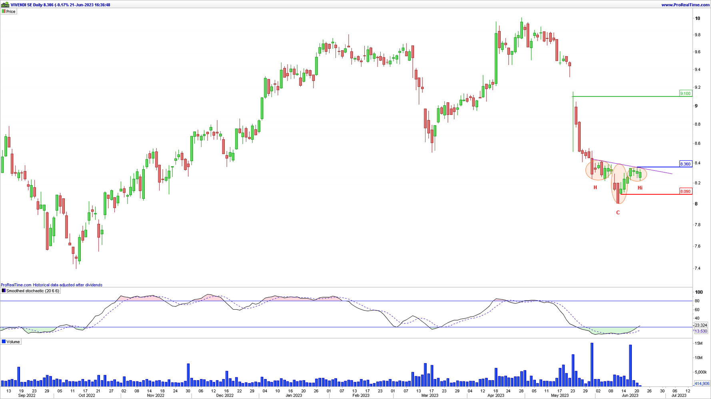Click the 100 stochastic axis label
This screenshot has width=711, height=399.
[x=699, y=292]
